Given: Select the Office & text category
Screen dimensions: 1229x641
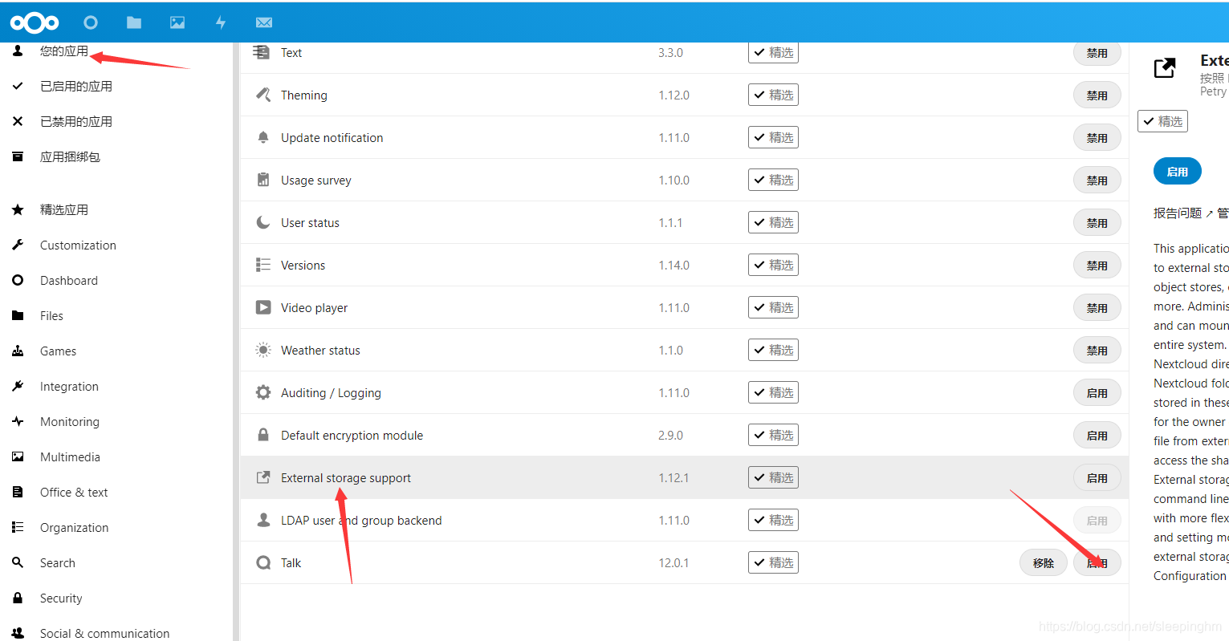Looking at the screenshot, I should [74, 492].
